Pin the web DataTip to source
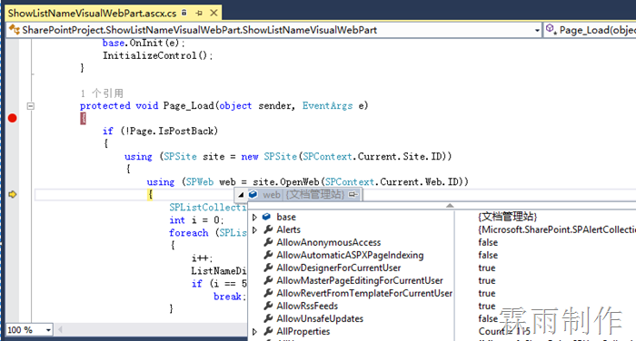The image size is (636, 341). click(x=353, y=195)
